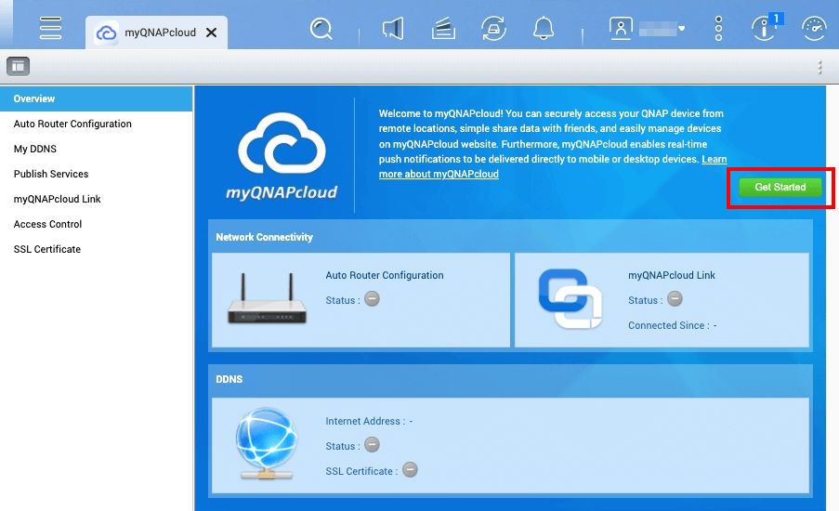839x511 pixels.
Task: Close the myQNAPcloud tab
Action: (211, 33)
